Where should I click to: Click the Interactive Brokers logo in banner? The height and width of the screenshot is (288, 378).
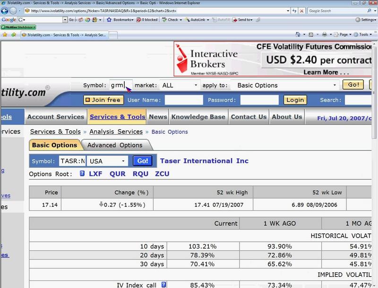click(207, 59)
